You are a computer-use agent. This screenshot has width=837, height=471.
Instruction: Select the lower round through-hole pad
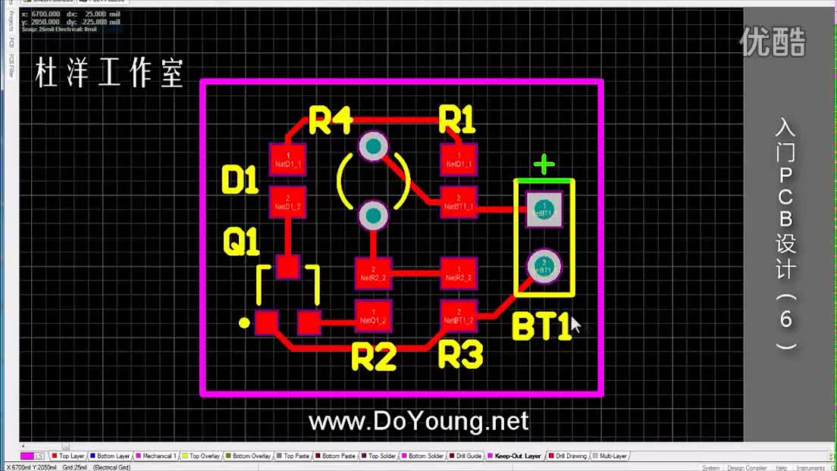pos(373,216)
